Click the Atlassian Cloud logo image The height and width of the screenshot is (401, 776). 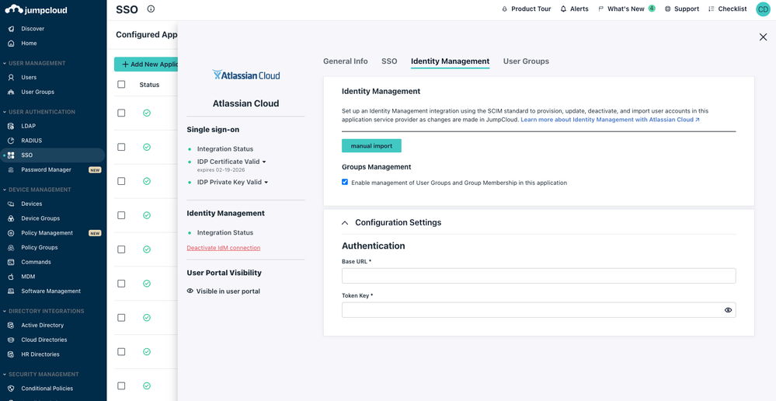(246, 75)
